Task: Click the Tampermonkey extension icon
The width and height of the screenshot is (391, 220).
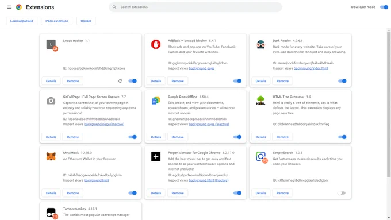Action: pyautogui.click(x=52, y=213)
